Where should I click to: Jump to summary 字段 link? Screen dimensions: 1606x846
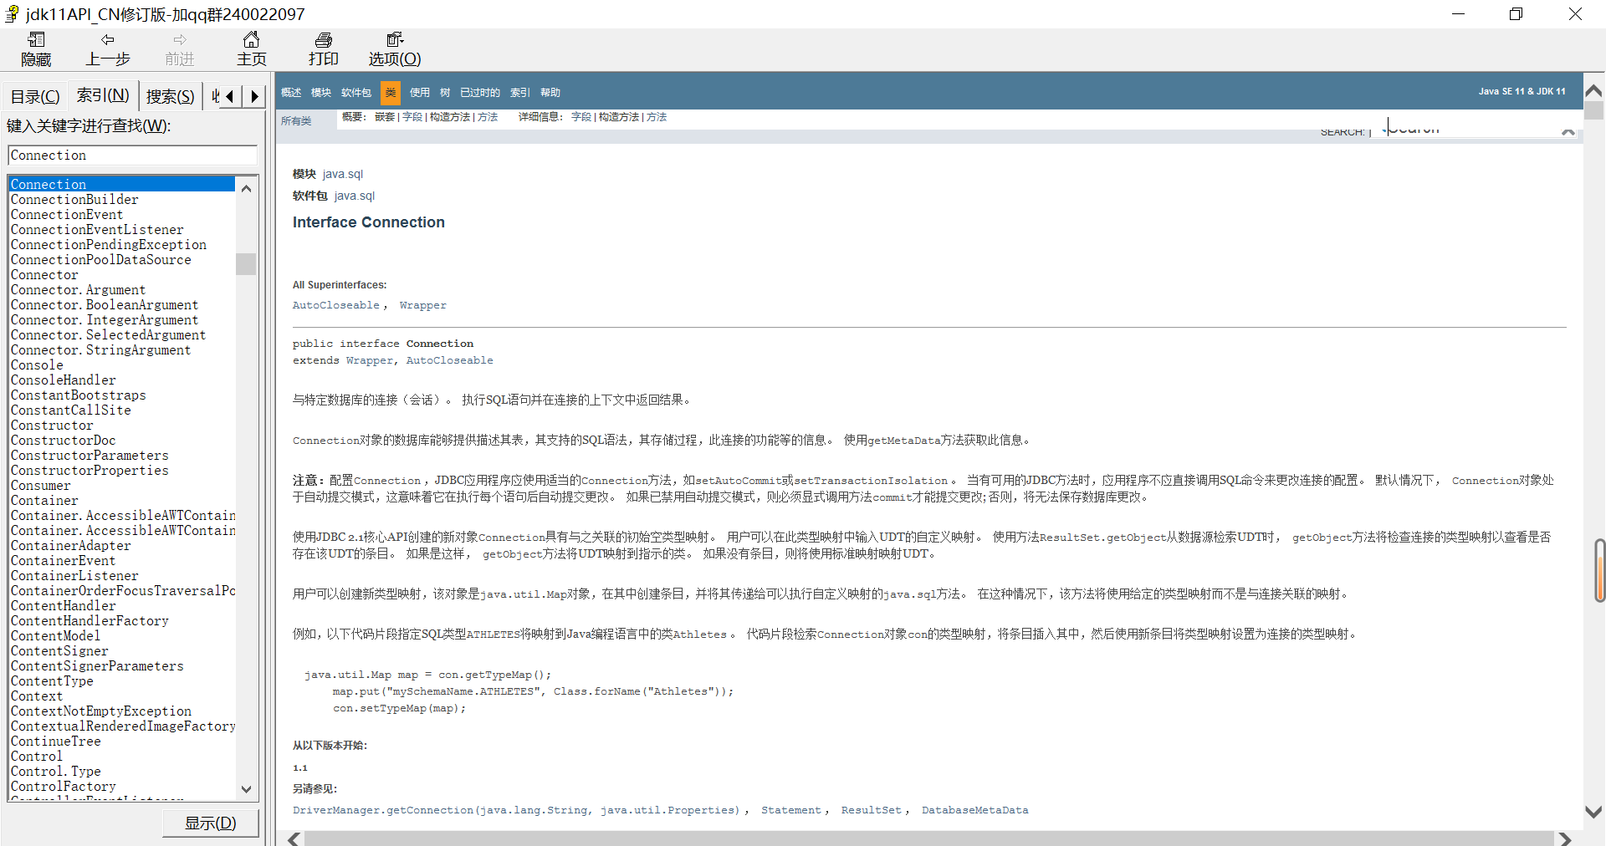(x=412, y=117)
